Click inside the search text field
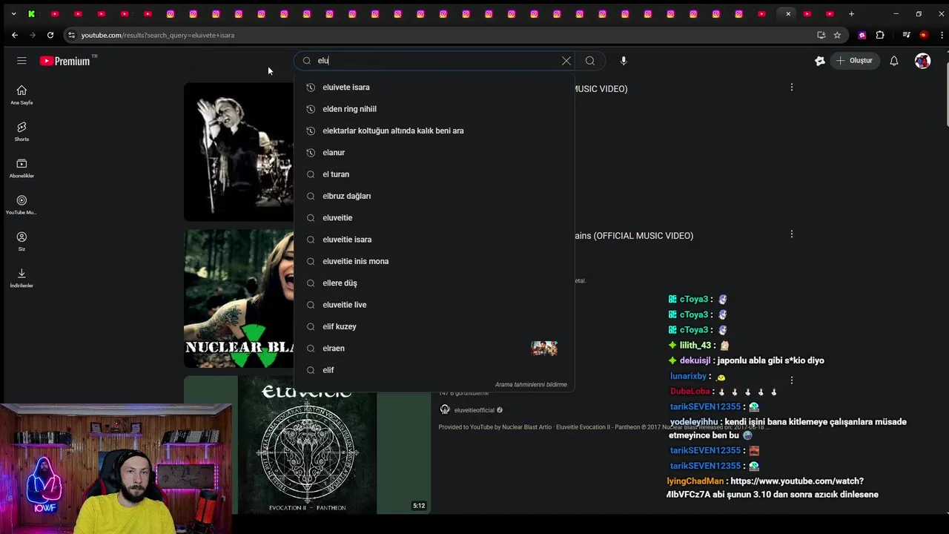The width and height of the screenshot is (949, 534). [x=436, y=61]
